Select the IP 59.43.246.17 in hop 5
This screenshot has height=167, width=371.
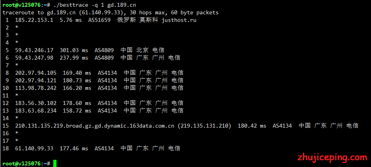tap(34, 50)
